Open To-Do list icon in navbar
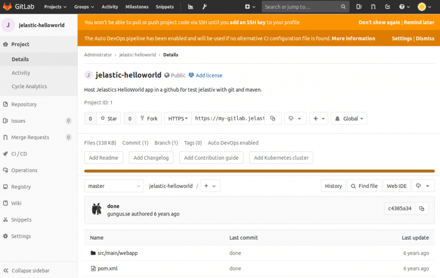 (x=387, y=7)
